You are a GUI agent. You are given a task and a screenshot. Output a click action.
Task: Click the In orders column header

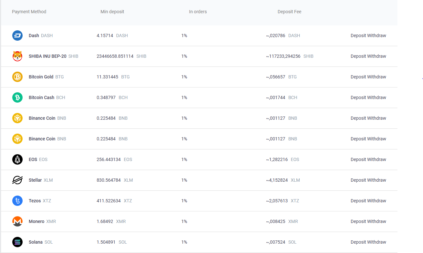[198, 12]
